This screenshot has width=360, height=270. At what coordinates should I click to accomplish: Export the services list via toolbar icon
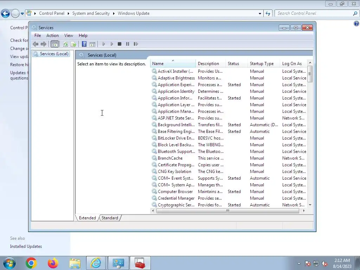(73, 44)
